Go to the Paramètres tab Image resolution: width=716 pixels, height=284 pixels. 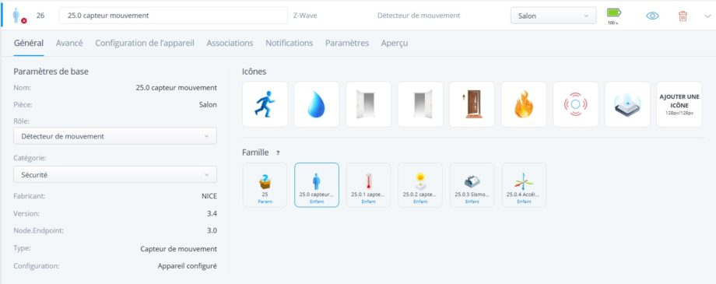pos(347,43)
